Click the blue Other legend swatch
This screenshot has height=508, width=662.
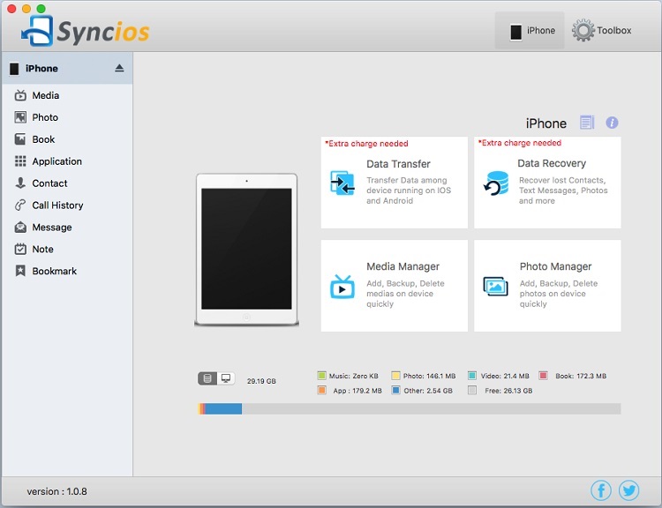395,391
